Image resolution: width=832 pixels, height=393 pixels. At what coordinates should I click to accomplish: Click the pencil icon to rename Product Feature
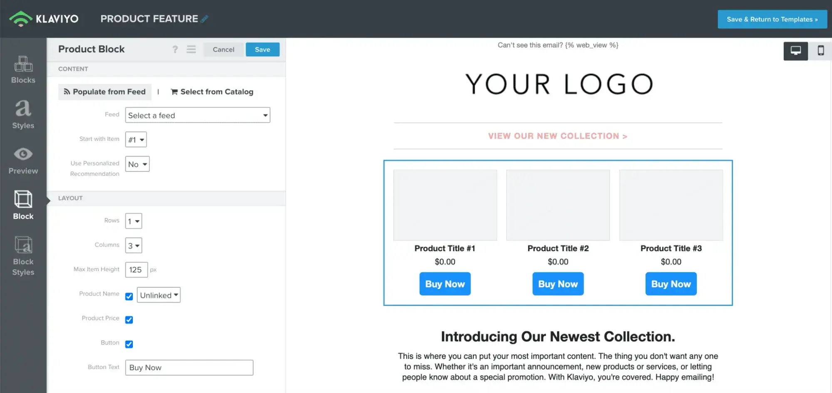click(204, 18)
